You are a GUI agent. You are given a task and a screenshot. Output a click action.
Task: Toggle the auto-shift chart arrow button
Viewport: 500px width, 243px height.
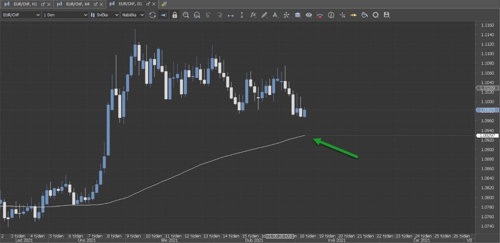pyautogui.click(x=164, y=15)
